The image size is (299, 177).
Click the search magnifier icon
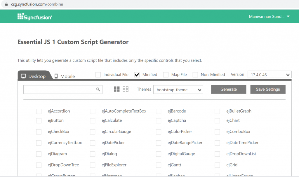pos(98,89)
